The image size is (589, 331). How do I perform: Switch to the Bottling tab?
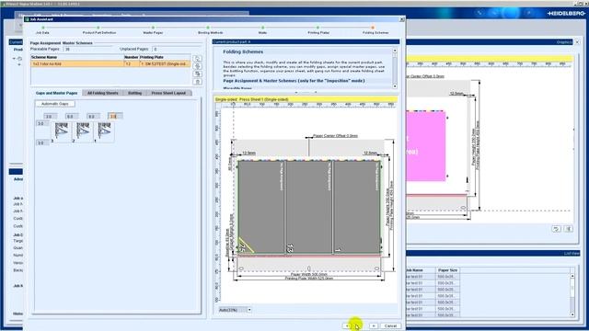134,93
